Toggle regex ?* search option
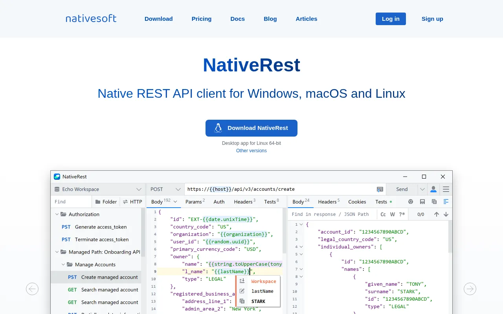This screenshot has width=503, height=314. (x=402, y=214)
